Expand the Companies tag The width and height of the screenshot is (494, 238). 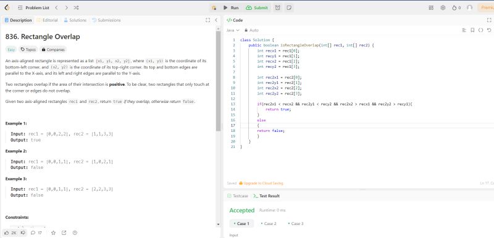coord(53,50)
